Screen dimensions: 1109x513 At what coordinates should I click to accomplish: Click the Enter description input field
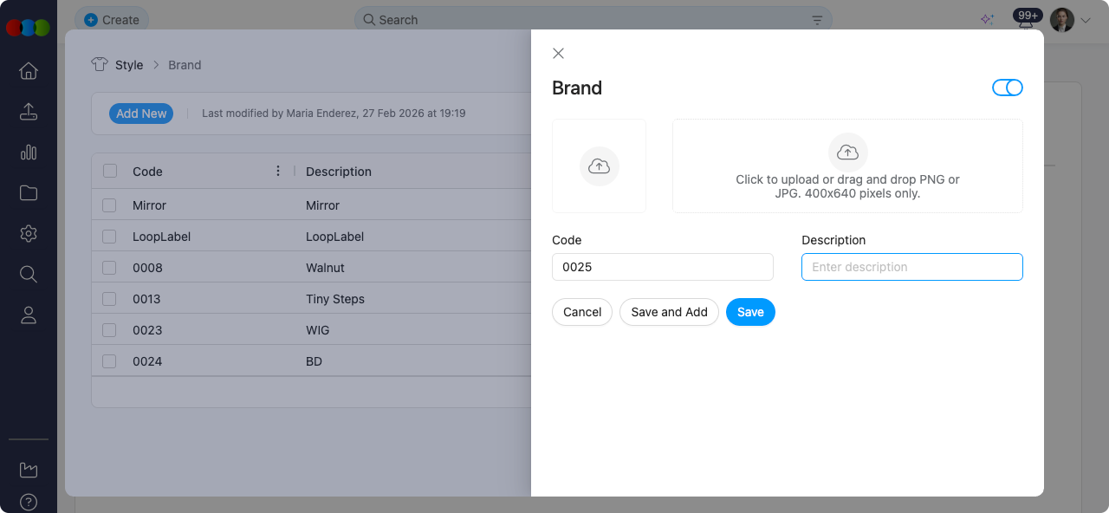coord(911,267)
